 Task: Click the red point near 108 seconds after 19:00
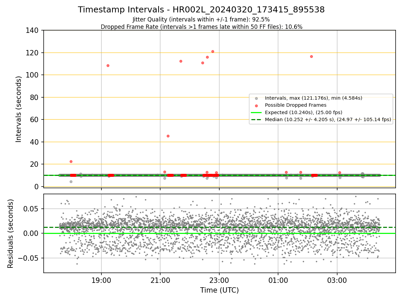(x=108, y=65)
